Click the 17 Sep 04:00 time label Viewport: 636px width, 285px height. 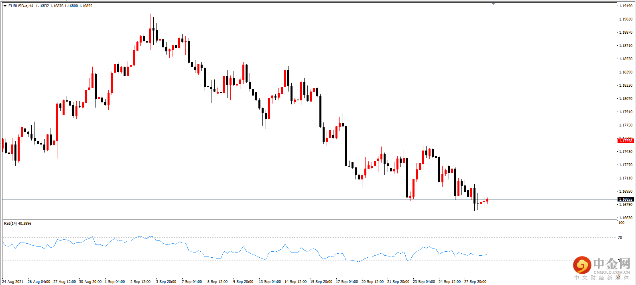point(347,282)
